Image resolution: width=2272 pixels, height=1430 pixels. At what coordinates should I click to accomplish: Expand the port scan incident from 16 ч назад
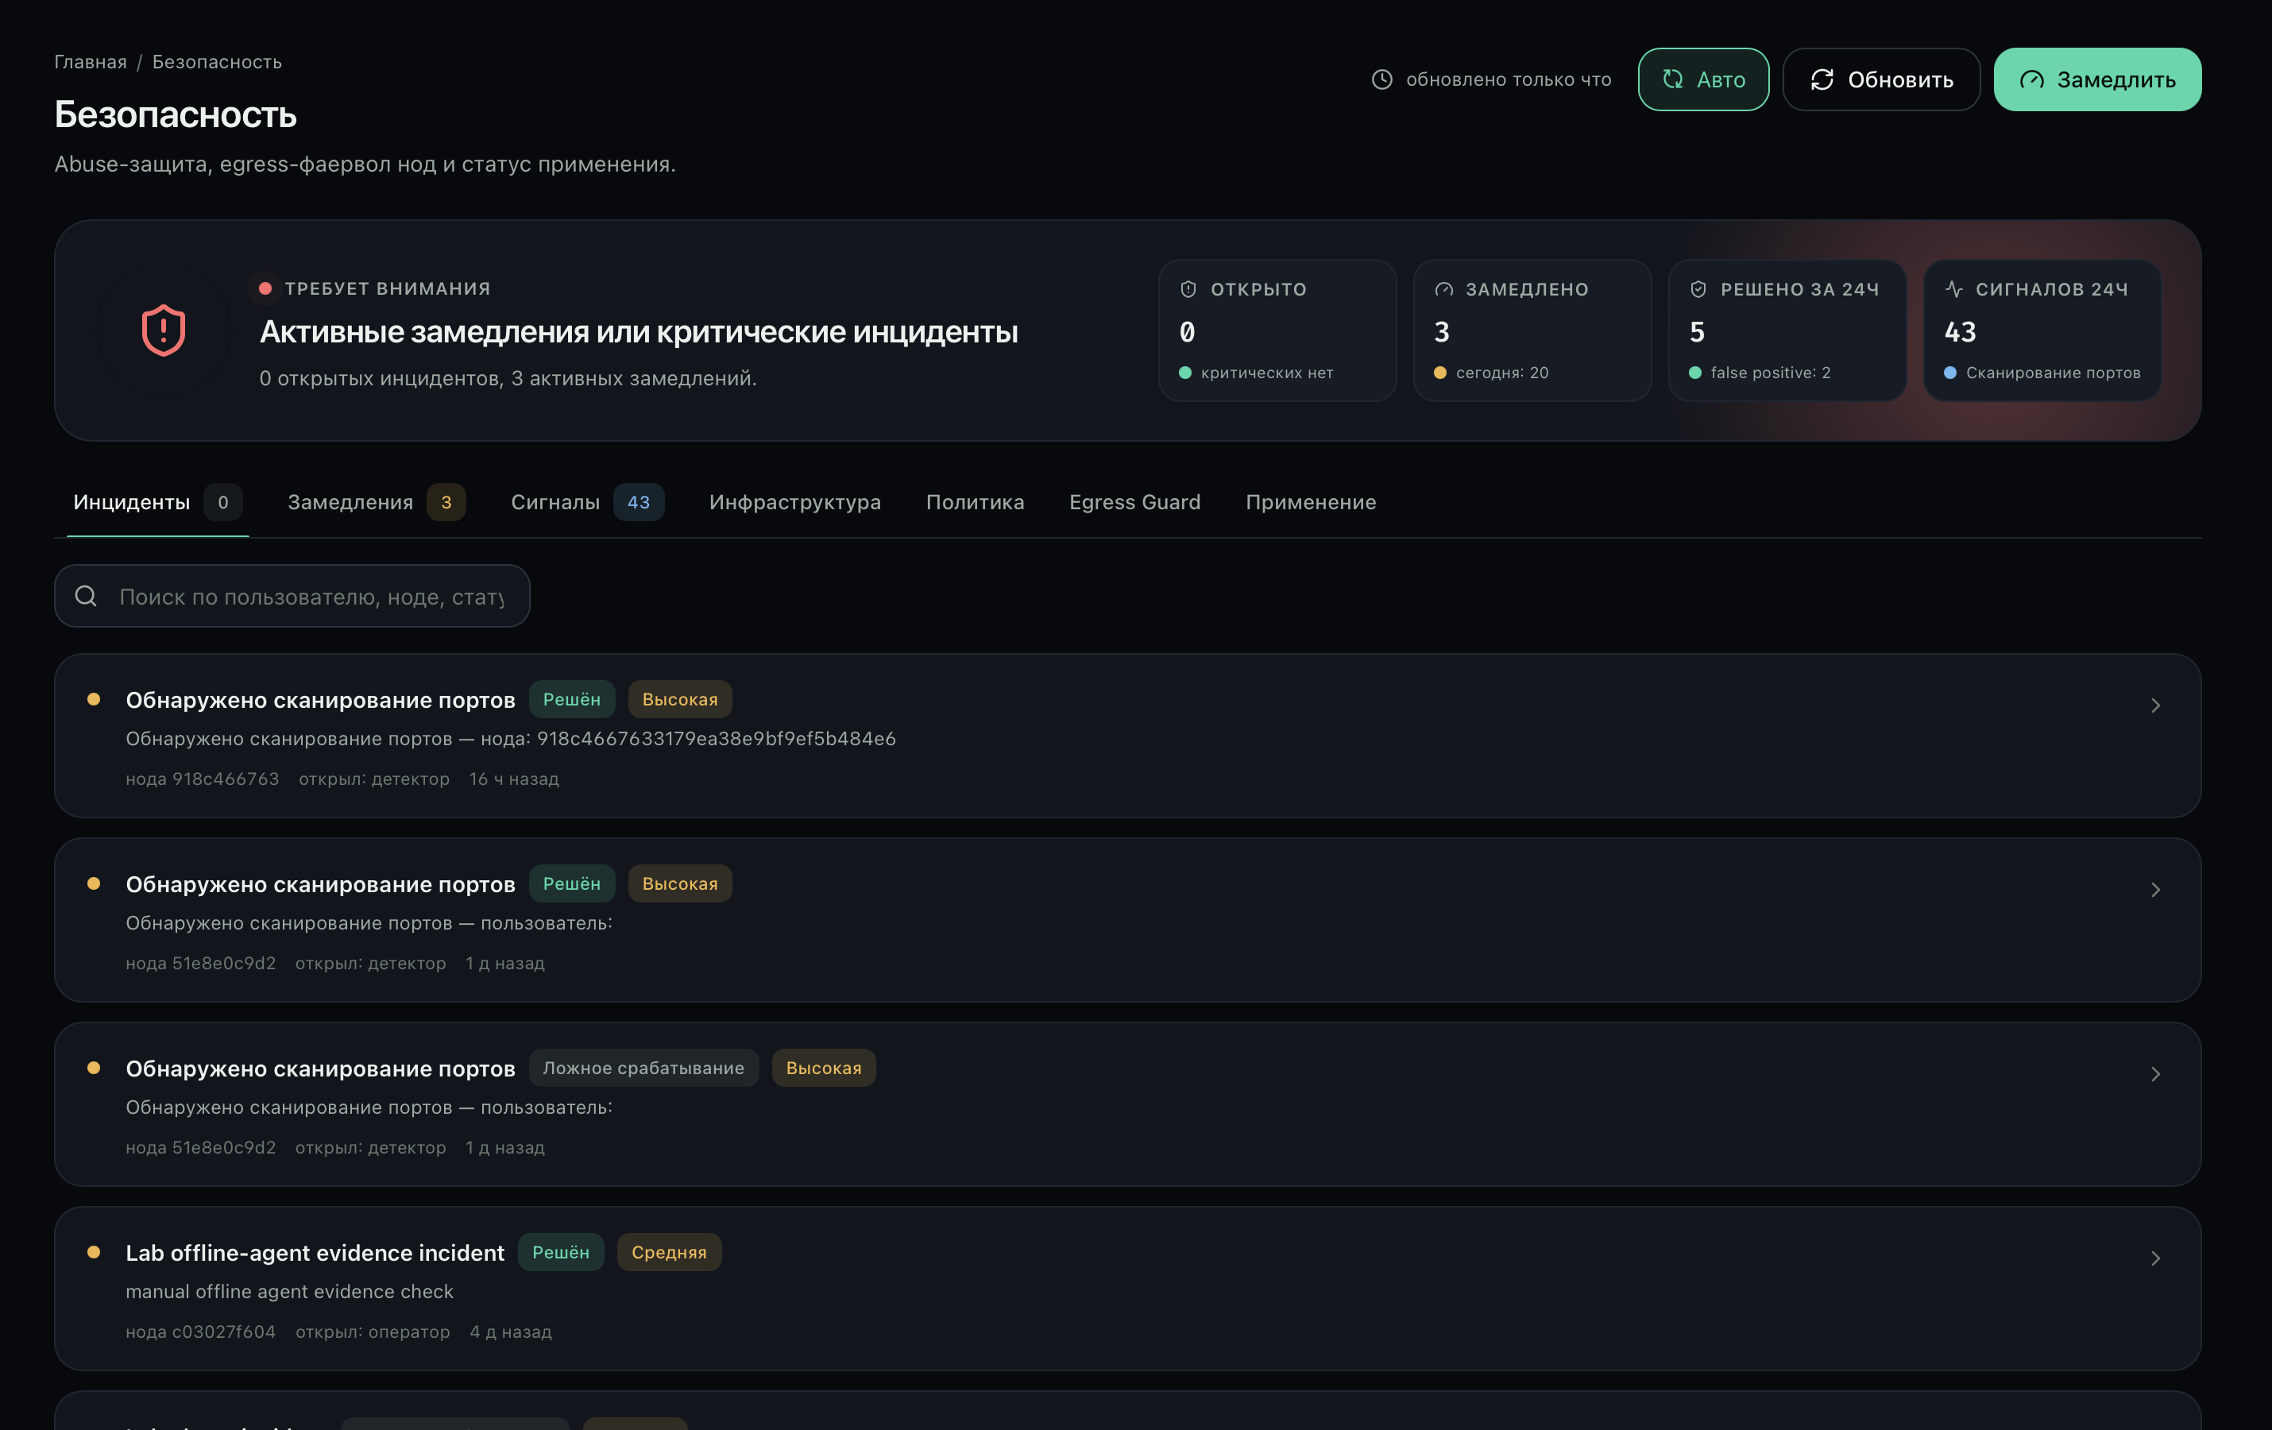(x=2155, y=705)
